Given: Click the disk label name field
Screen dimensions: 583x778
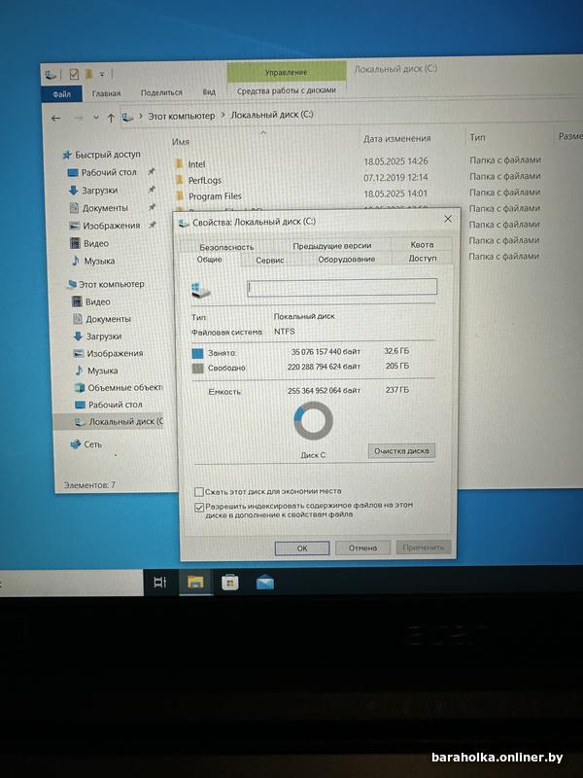Looking at the screenshot, I should click(x=342, y=287).
